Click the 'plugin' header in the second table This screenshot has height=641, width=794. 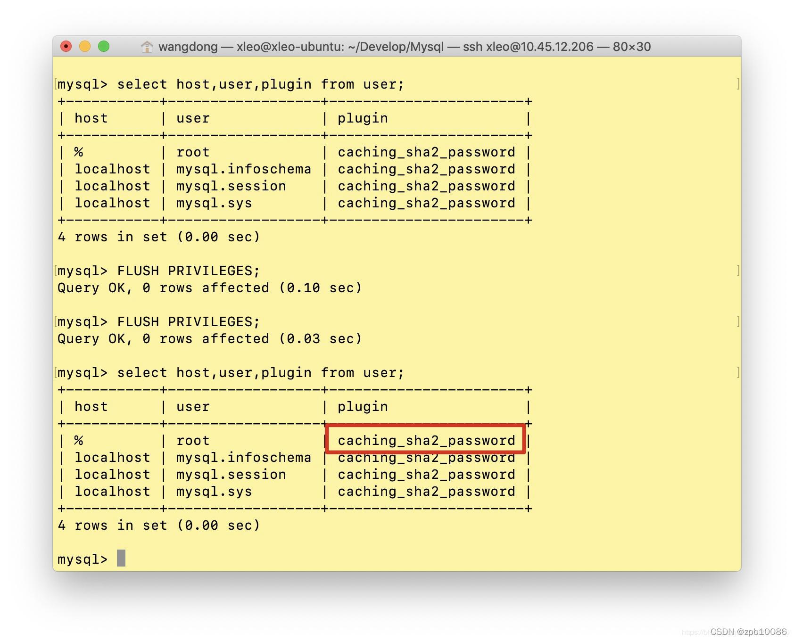(x=363, y=407)
